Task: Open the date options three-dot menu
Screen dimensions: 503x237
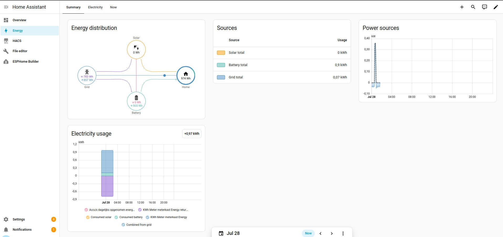Action: coord(343,233)
